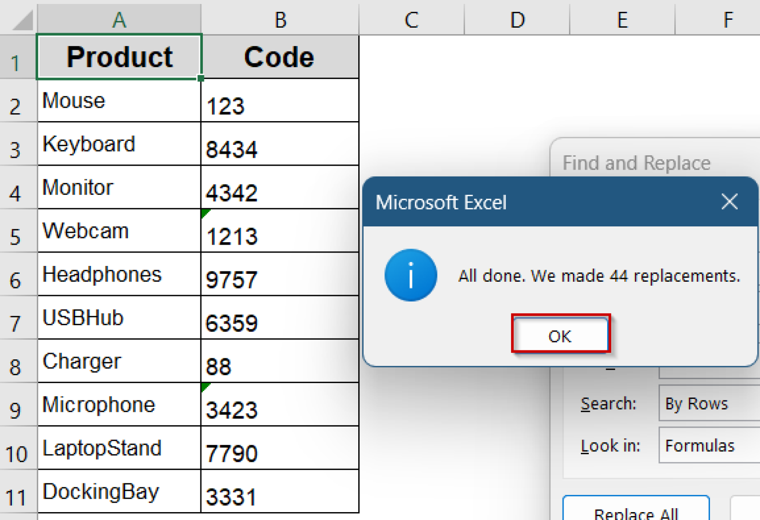Select column A header

(119, 20)
